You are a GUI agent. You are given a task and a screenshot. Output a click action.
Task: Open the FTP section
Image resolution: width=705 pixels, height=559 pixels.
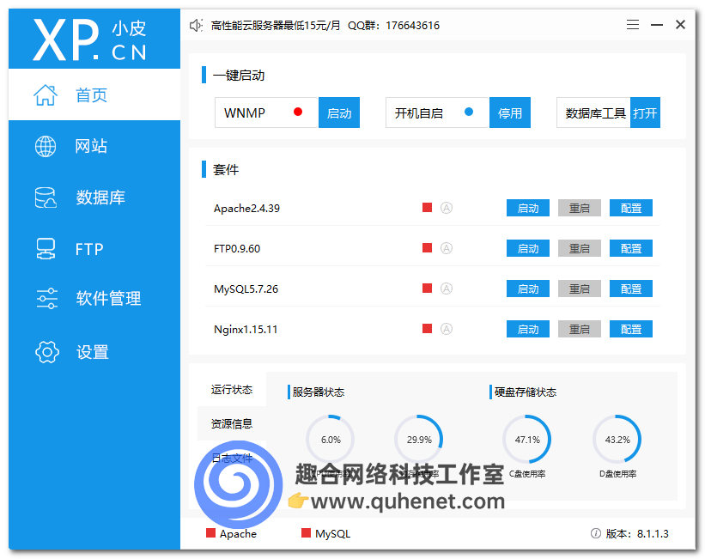coord(94,249)
